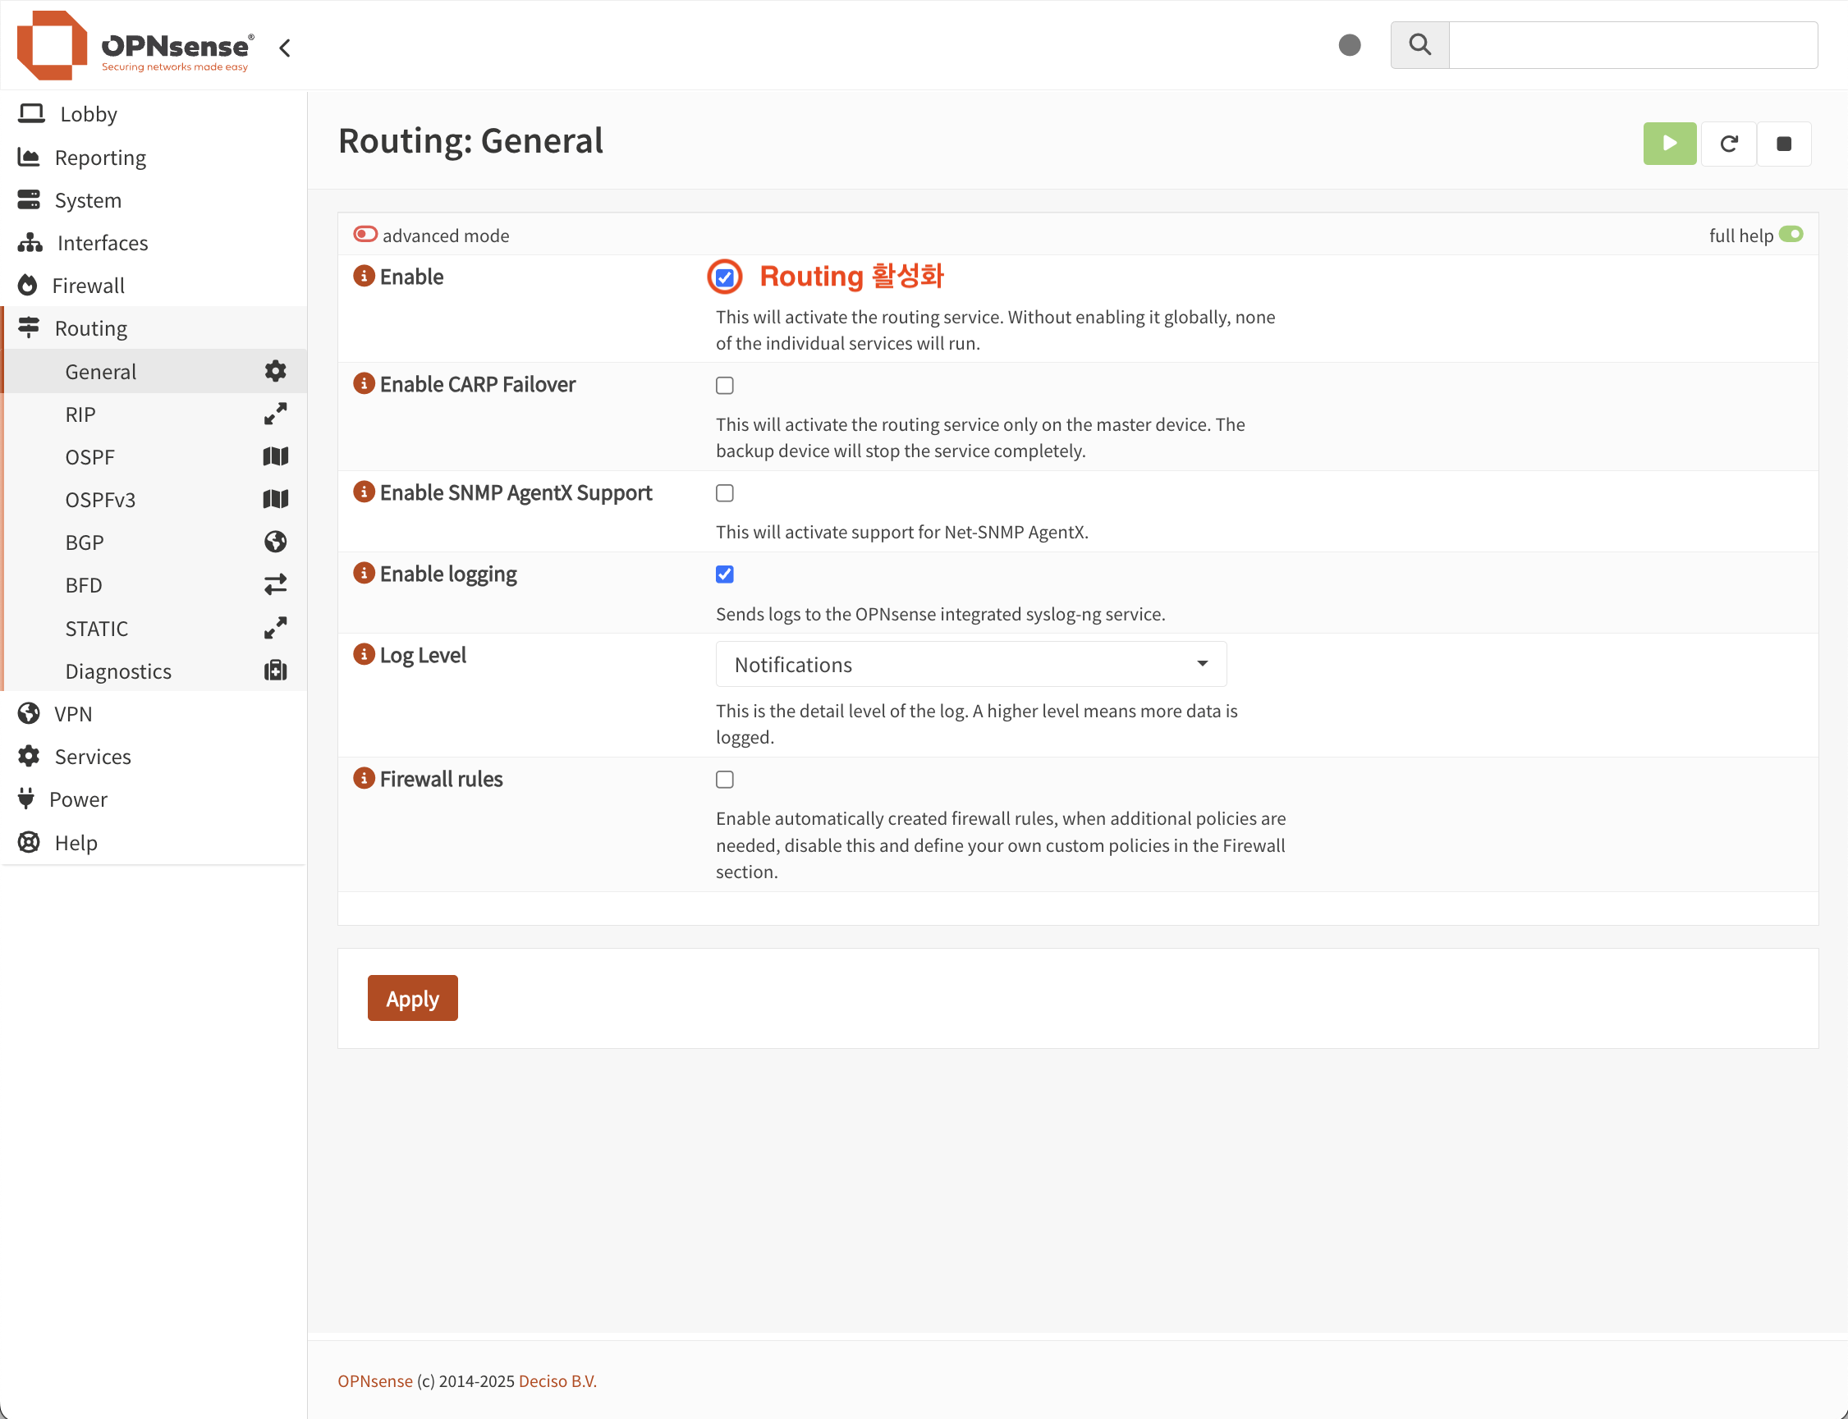Open the OSPF routing page
The width and height of the screenshot is (1848, 1419).
[x=89, y=457]
